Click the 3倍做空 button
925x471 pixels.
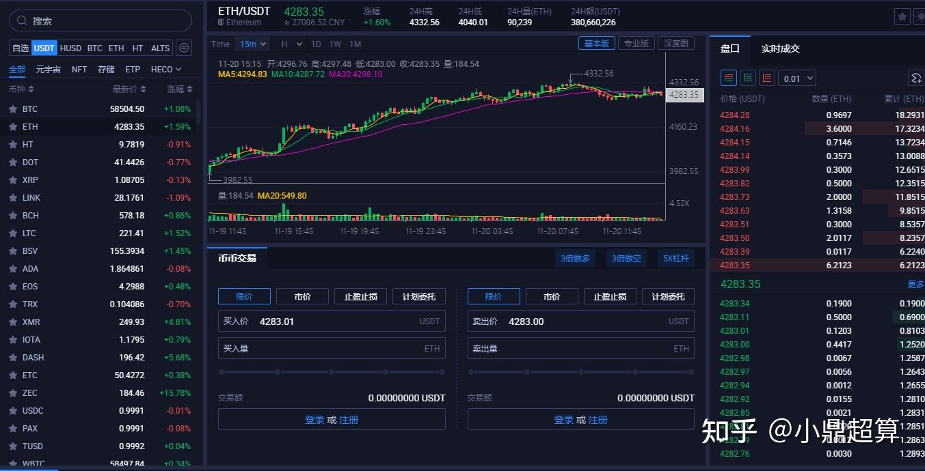click(626, 258)
